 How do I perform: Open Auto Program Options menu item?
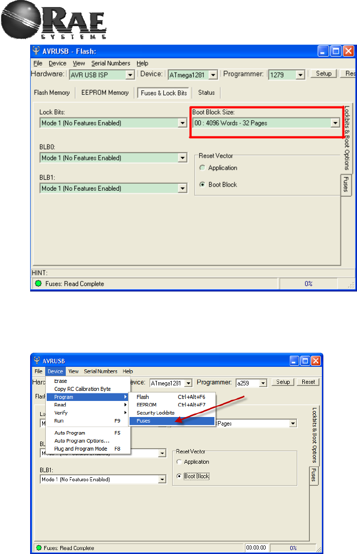pyautogui.click(x=88, y=441)
